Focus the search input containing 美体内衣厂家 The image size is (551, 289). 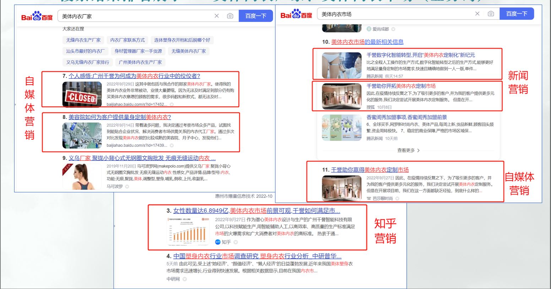click(135, 16)
